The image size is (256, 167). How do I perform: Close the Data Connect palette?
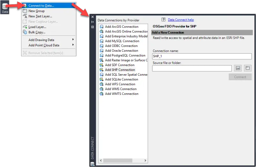tap(93, 17)
